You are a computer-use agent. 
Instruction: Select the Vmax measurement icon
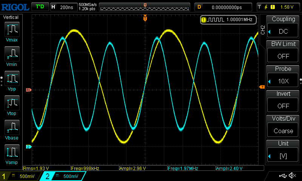pyautogui.click(x=12, y=29)
